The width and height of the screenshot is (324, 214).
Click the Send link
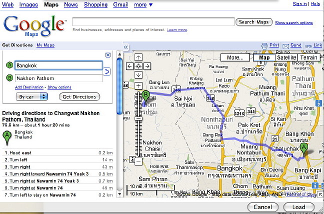296,45
